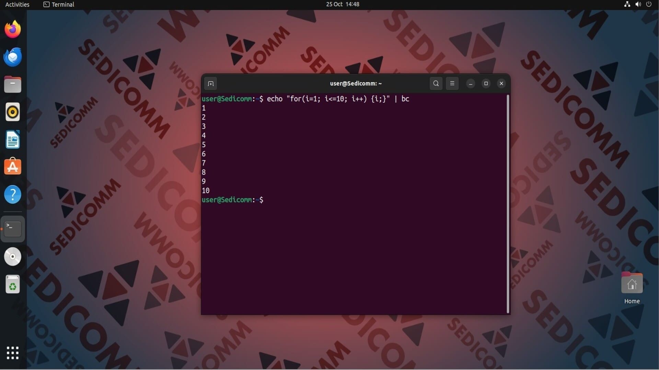Open Ubuntu Software store
The height and width of the screenshot is (370, 659).
(13, 167)
